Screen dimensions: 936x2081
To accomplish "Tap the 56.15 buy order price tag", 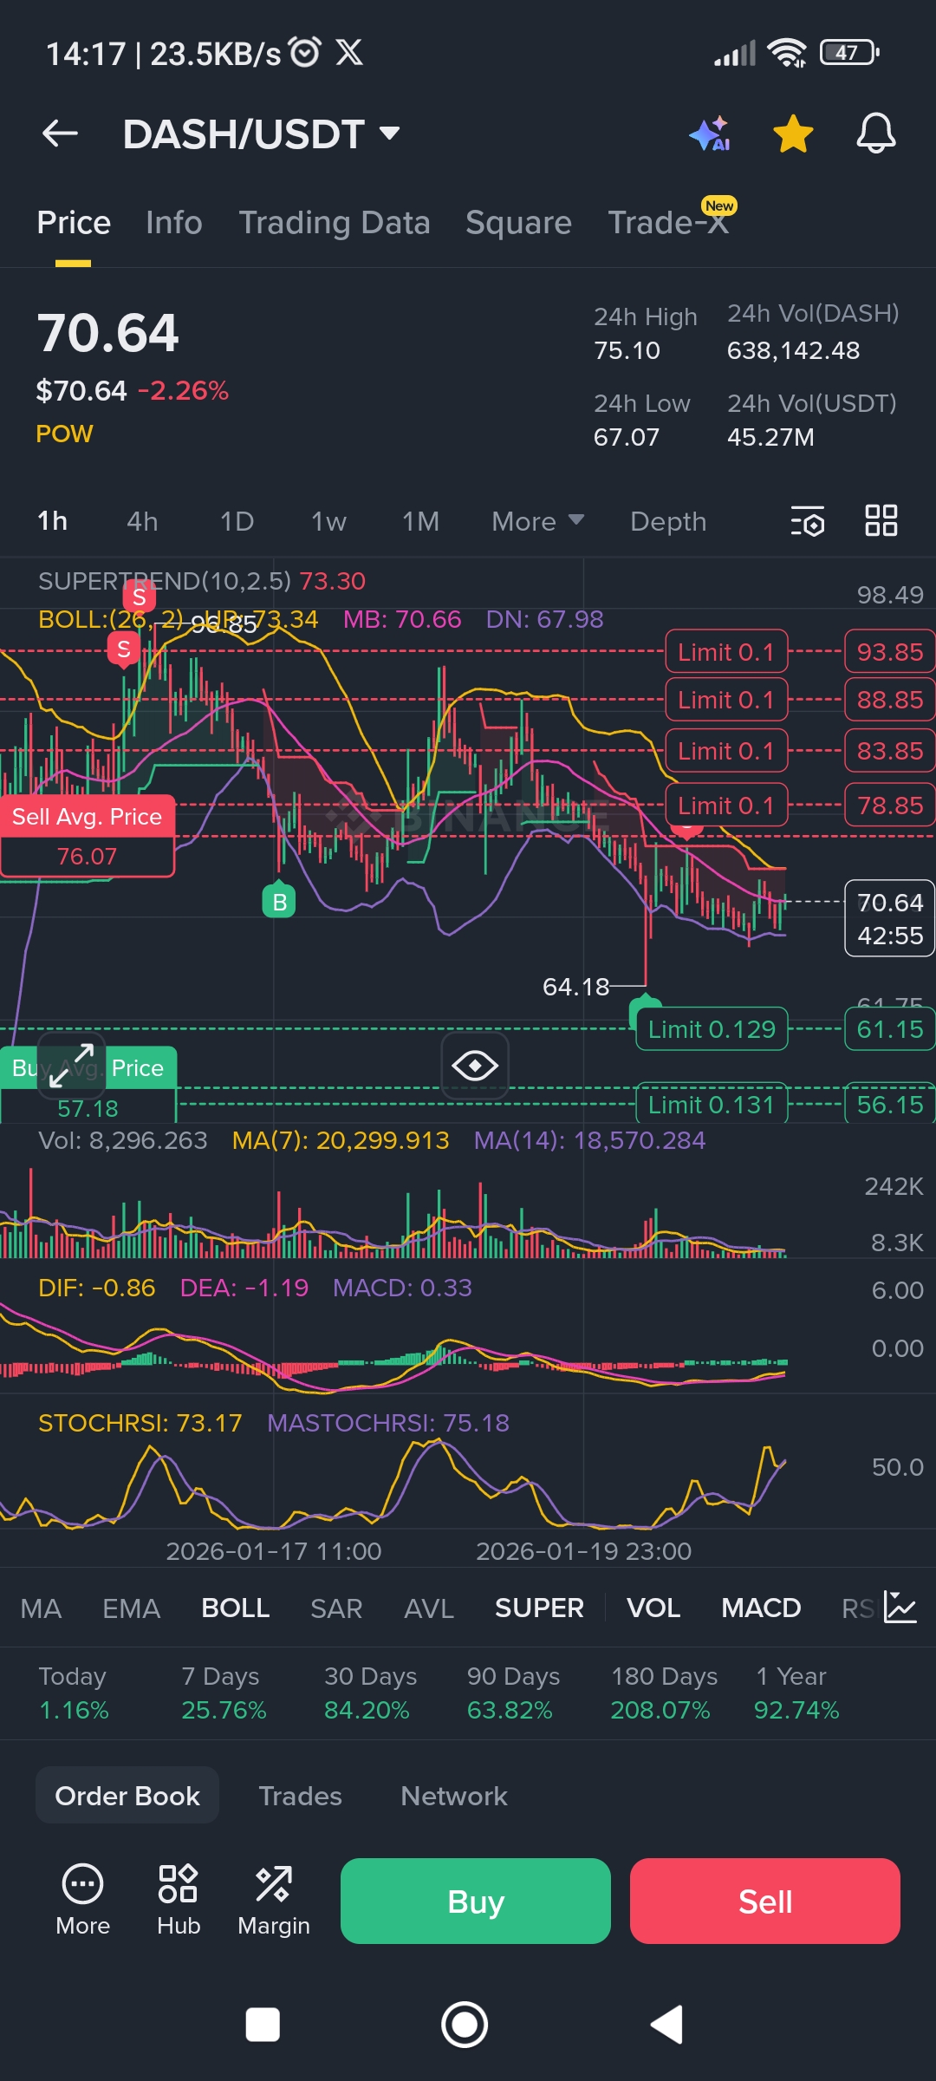I will pyautogui.click(x=890, y=1104).
